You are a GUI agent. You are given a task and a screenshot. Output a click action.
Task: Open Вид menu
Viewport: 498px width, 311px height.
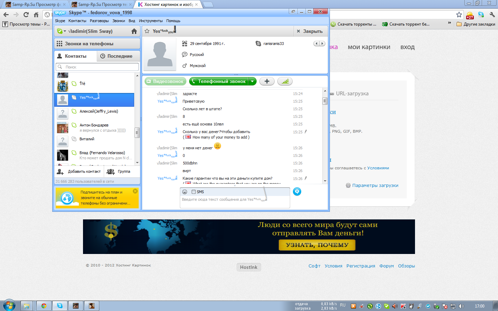[132, 21]
